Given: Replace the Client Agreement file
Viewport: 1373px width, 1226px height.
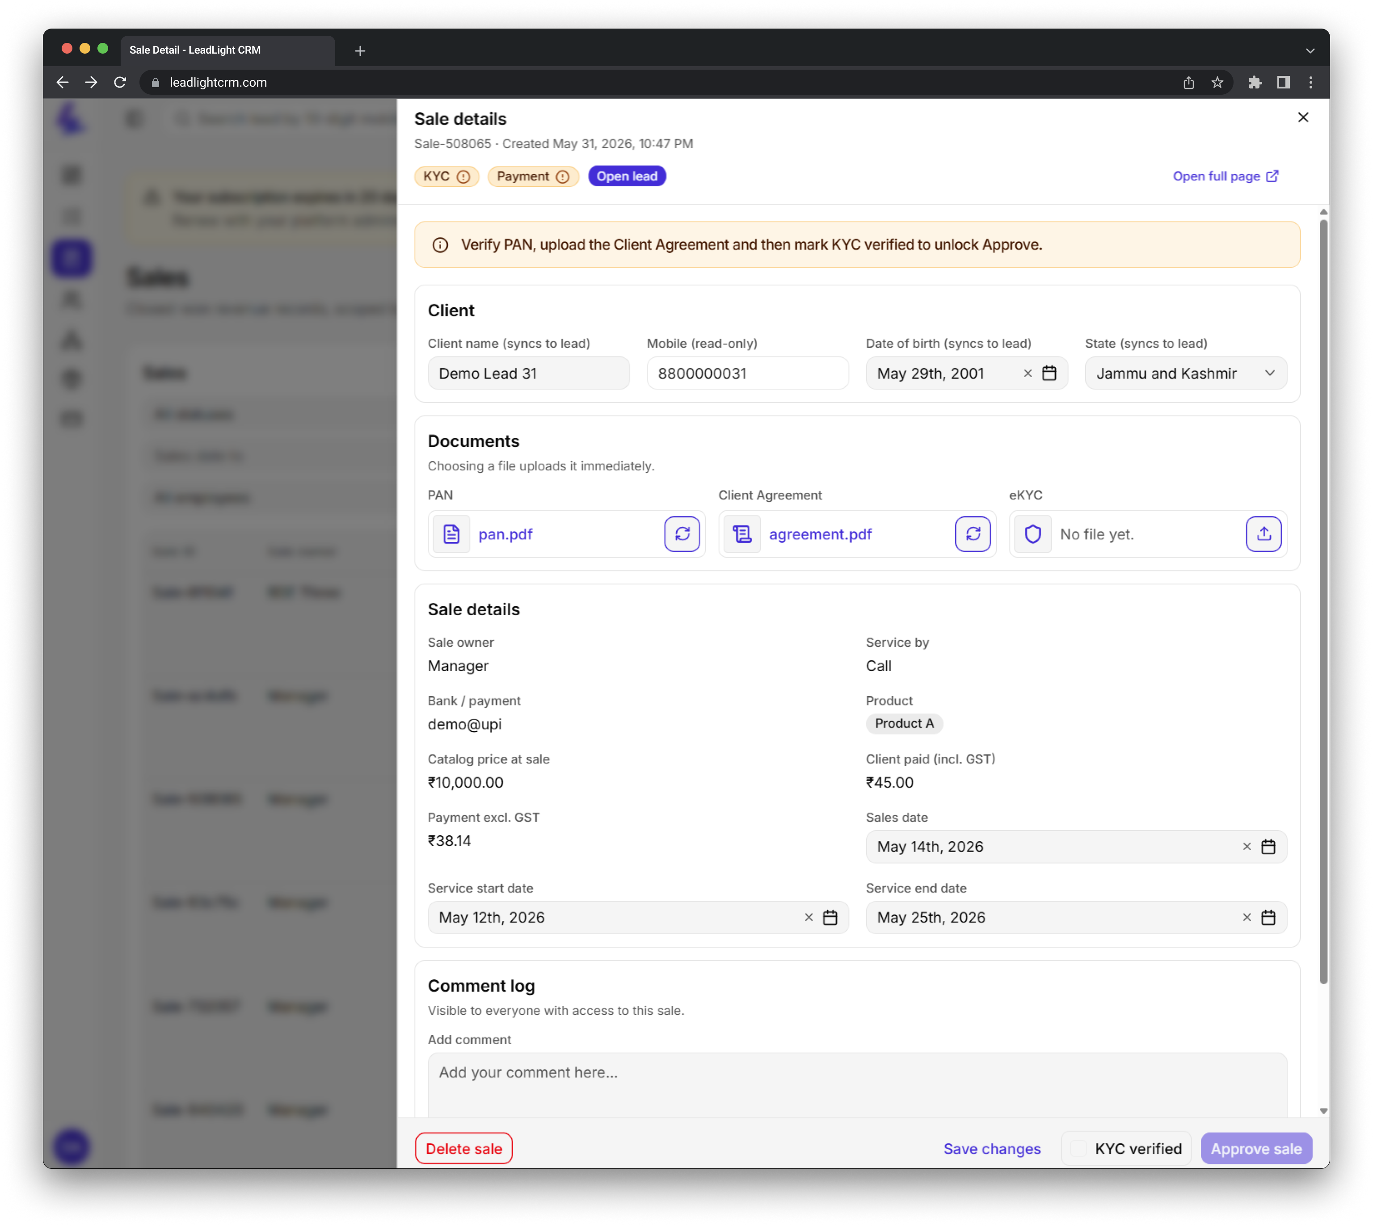Looking at the screenshot, I should coord(972,534).
